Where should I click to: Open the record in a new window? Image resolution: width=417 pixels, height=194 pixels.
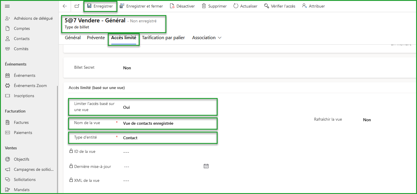(76, 6)
